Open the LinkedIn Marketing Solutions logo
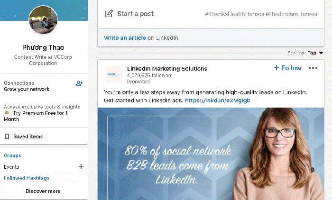The width and height of the screenshot is (332, 200). (114, 74)
